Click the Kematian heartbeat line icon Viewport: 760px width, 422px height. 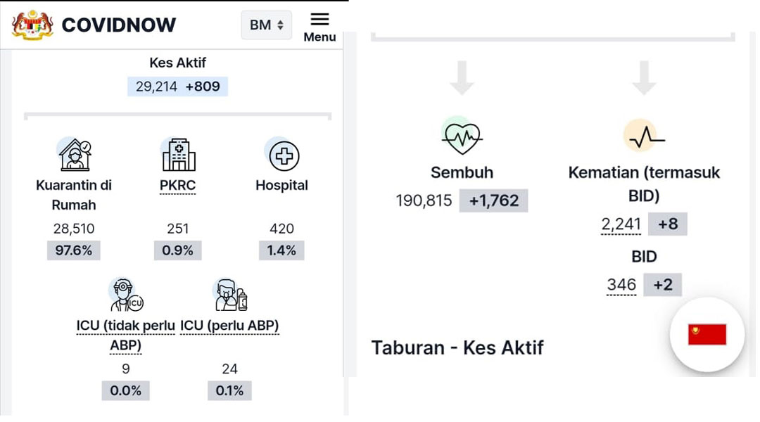pyautogui.click(x=644, y=136)
